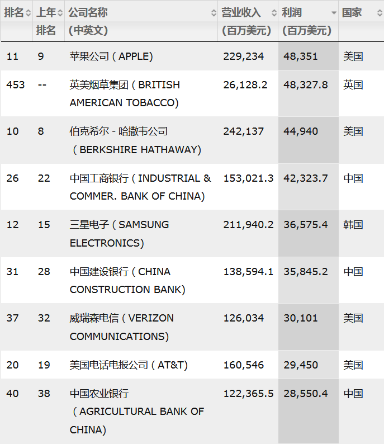Sort by 排名 column sort arrows
Image resolution: width=384 pixels, height=444 pixels.
pos(29,13)
